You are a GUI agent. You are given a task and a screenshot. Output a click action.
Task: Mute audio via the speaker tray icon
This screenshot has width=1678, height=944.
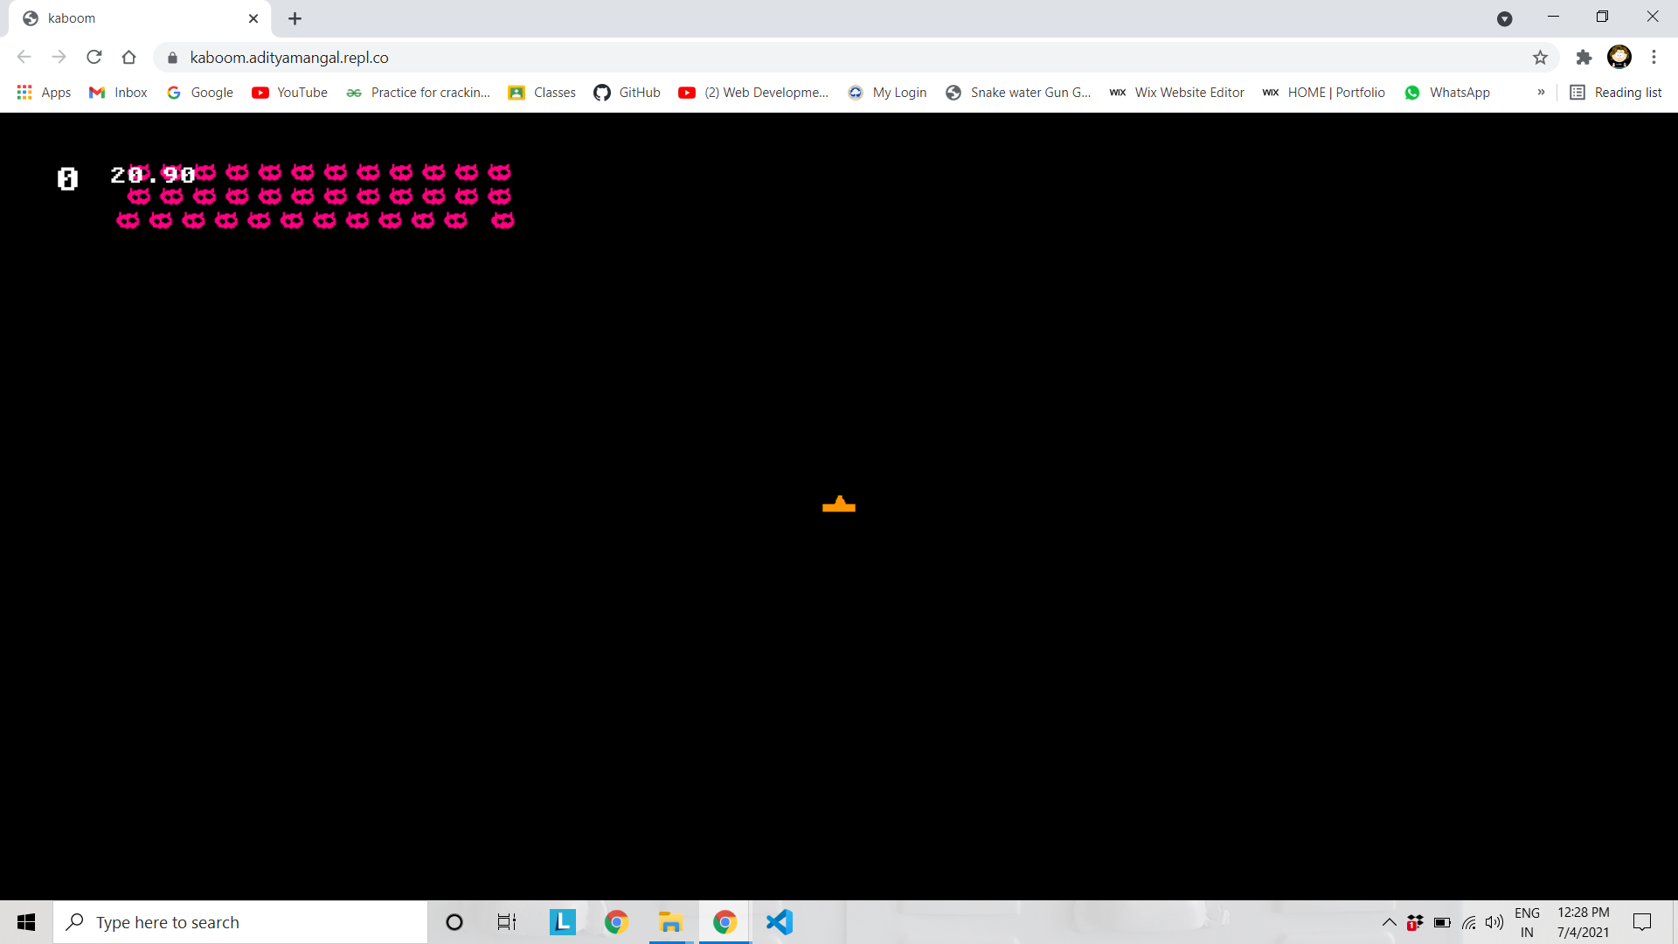(x=1494, y=922)
